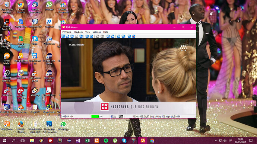The width and height of the screenshot is (257, 144).
Task: Select the WhatsApp desktop icon
Action: coord(63,126)
